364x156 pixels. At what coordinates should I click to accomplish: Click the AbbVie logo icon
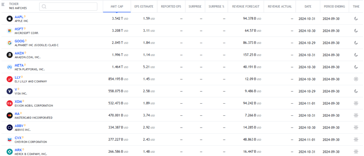point(10,128)
